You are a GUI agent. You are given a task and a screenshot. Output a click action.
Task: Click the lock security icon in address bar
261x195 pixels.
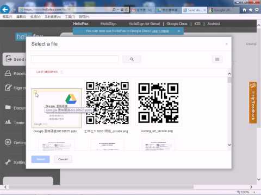(122, 10)
